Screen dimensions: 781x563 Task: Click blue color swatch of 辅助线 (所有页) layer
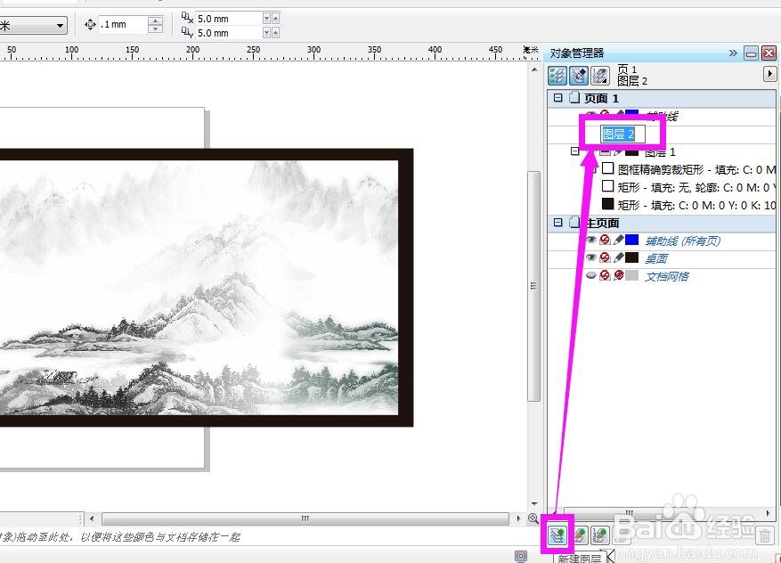631,241
